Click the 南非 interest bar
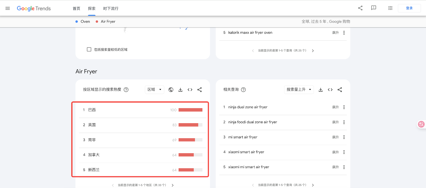 point(190,140)
